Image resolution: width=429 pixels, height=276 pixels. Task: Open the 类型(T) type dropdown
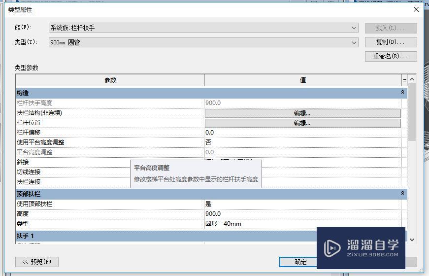[x=203, y=42]
